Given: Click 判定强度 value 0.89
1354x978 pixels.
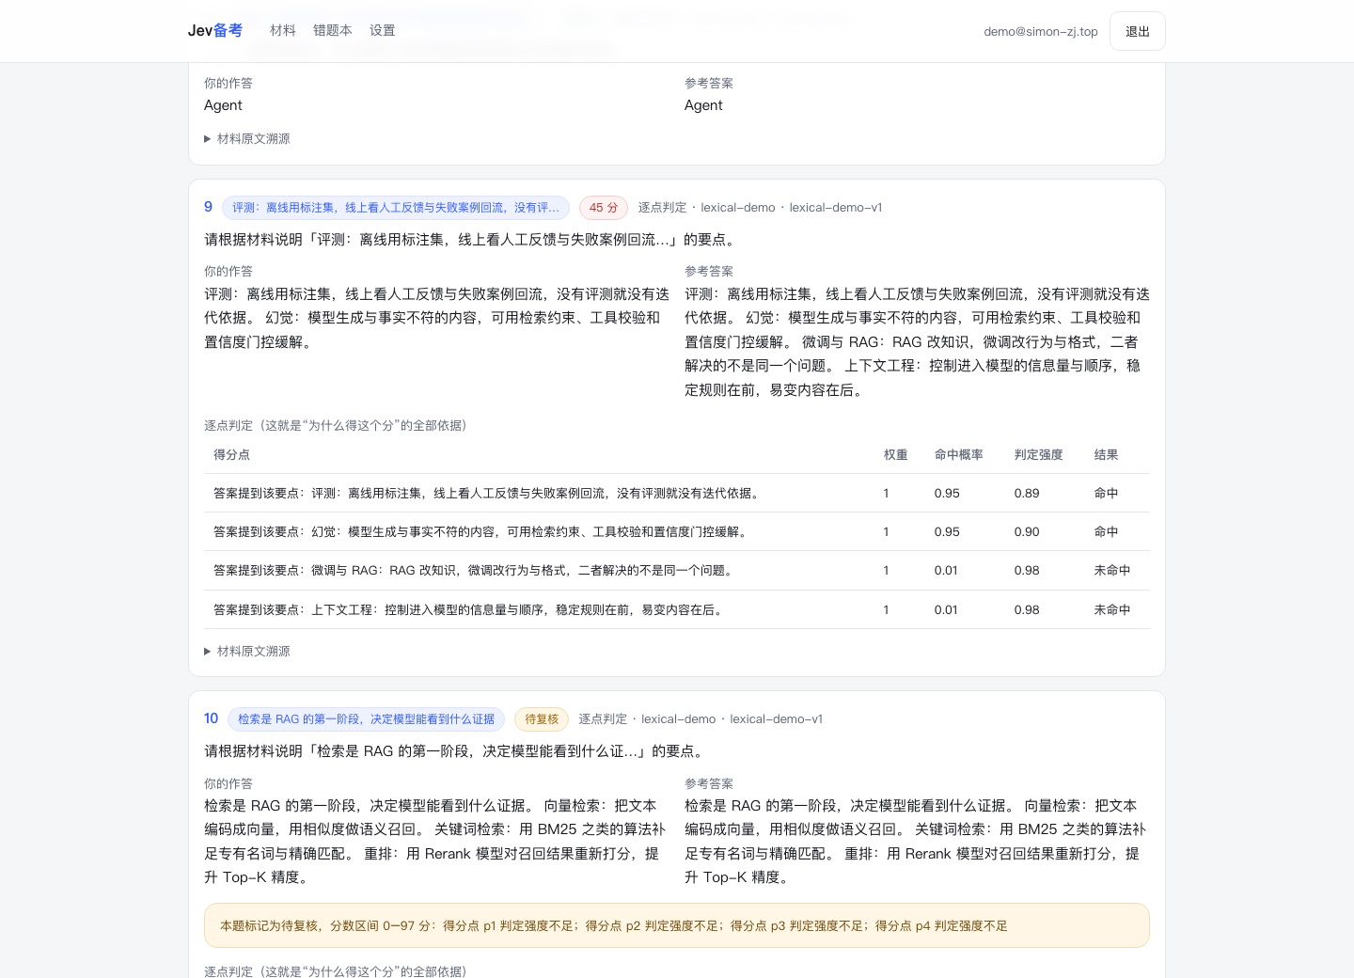Looking at the screenshot, I should [x=1027, y=494].
